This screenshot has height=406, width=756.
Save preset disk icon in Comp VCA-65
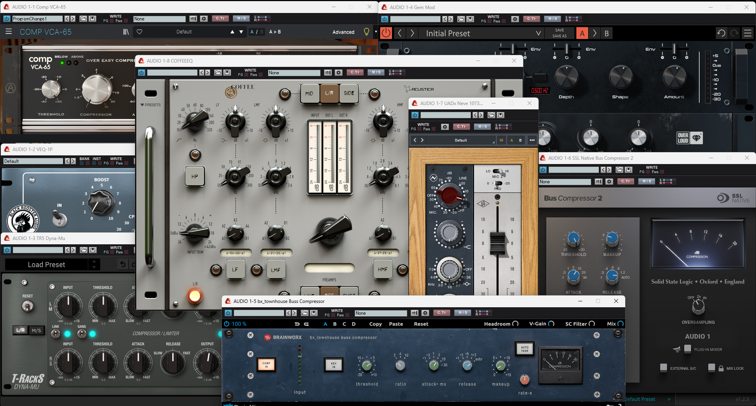coord(92,18)
